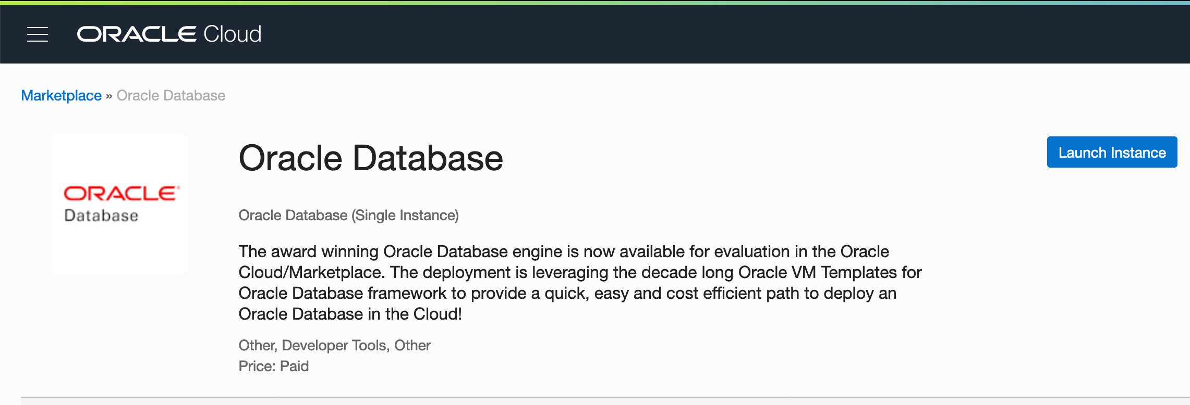Click the description line starting "The award winning"
The image size is (1190, 405).
563,252
